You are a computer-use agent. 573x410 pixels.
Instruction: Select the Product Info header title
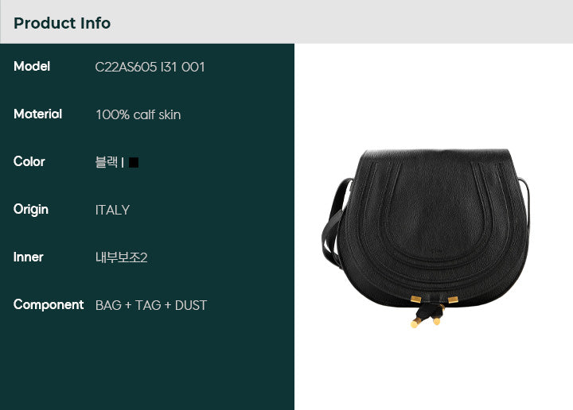[x=62, y=23]
